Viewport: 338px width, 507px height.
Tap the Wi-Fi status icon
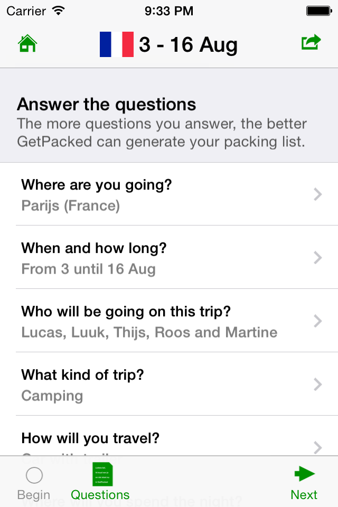pos(59,11)
